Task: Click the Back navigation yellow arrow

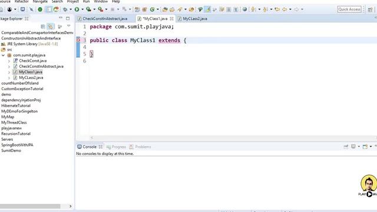Action: 285,9
